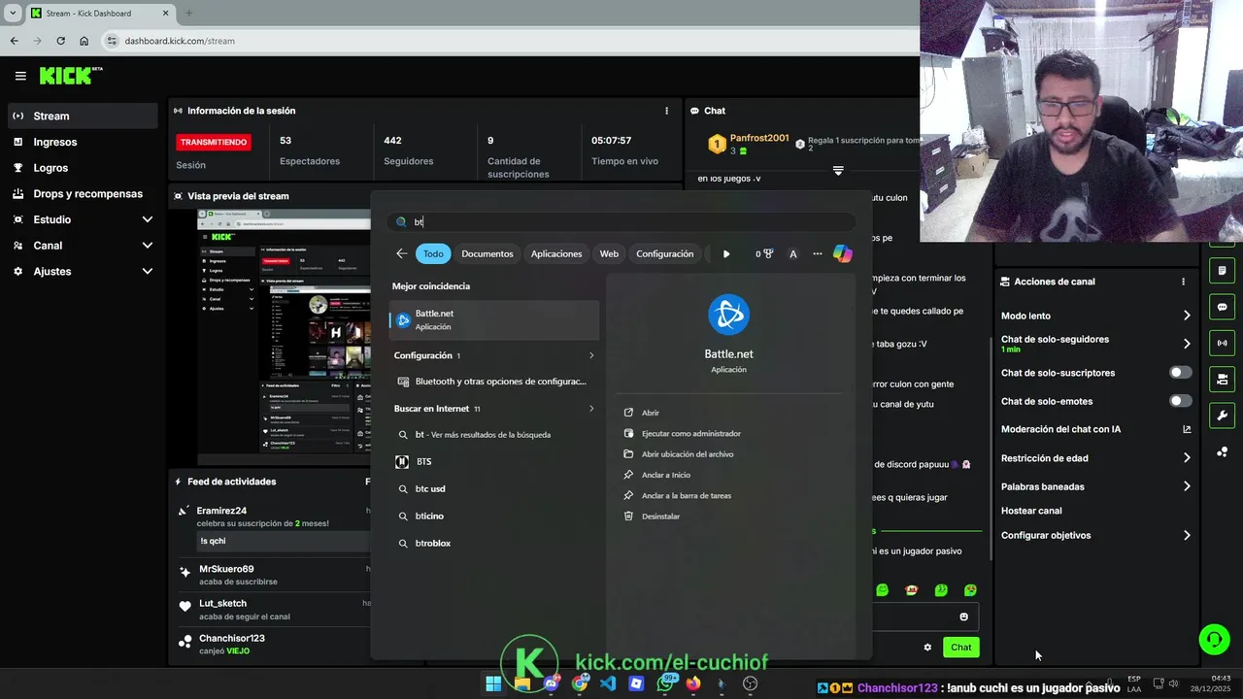This screenshot has height=699, width=1243.
Task: Toggle Chat de solo-suscriptores switch
Action: click(x=1181, y=373)
